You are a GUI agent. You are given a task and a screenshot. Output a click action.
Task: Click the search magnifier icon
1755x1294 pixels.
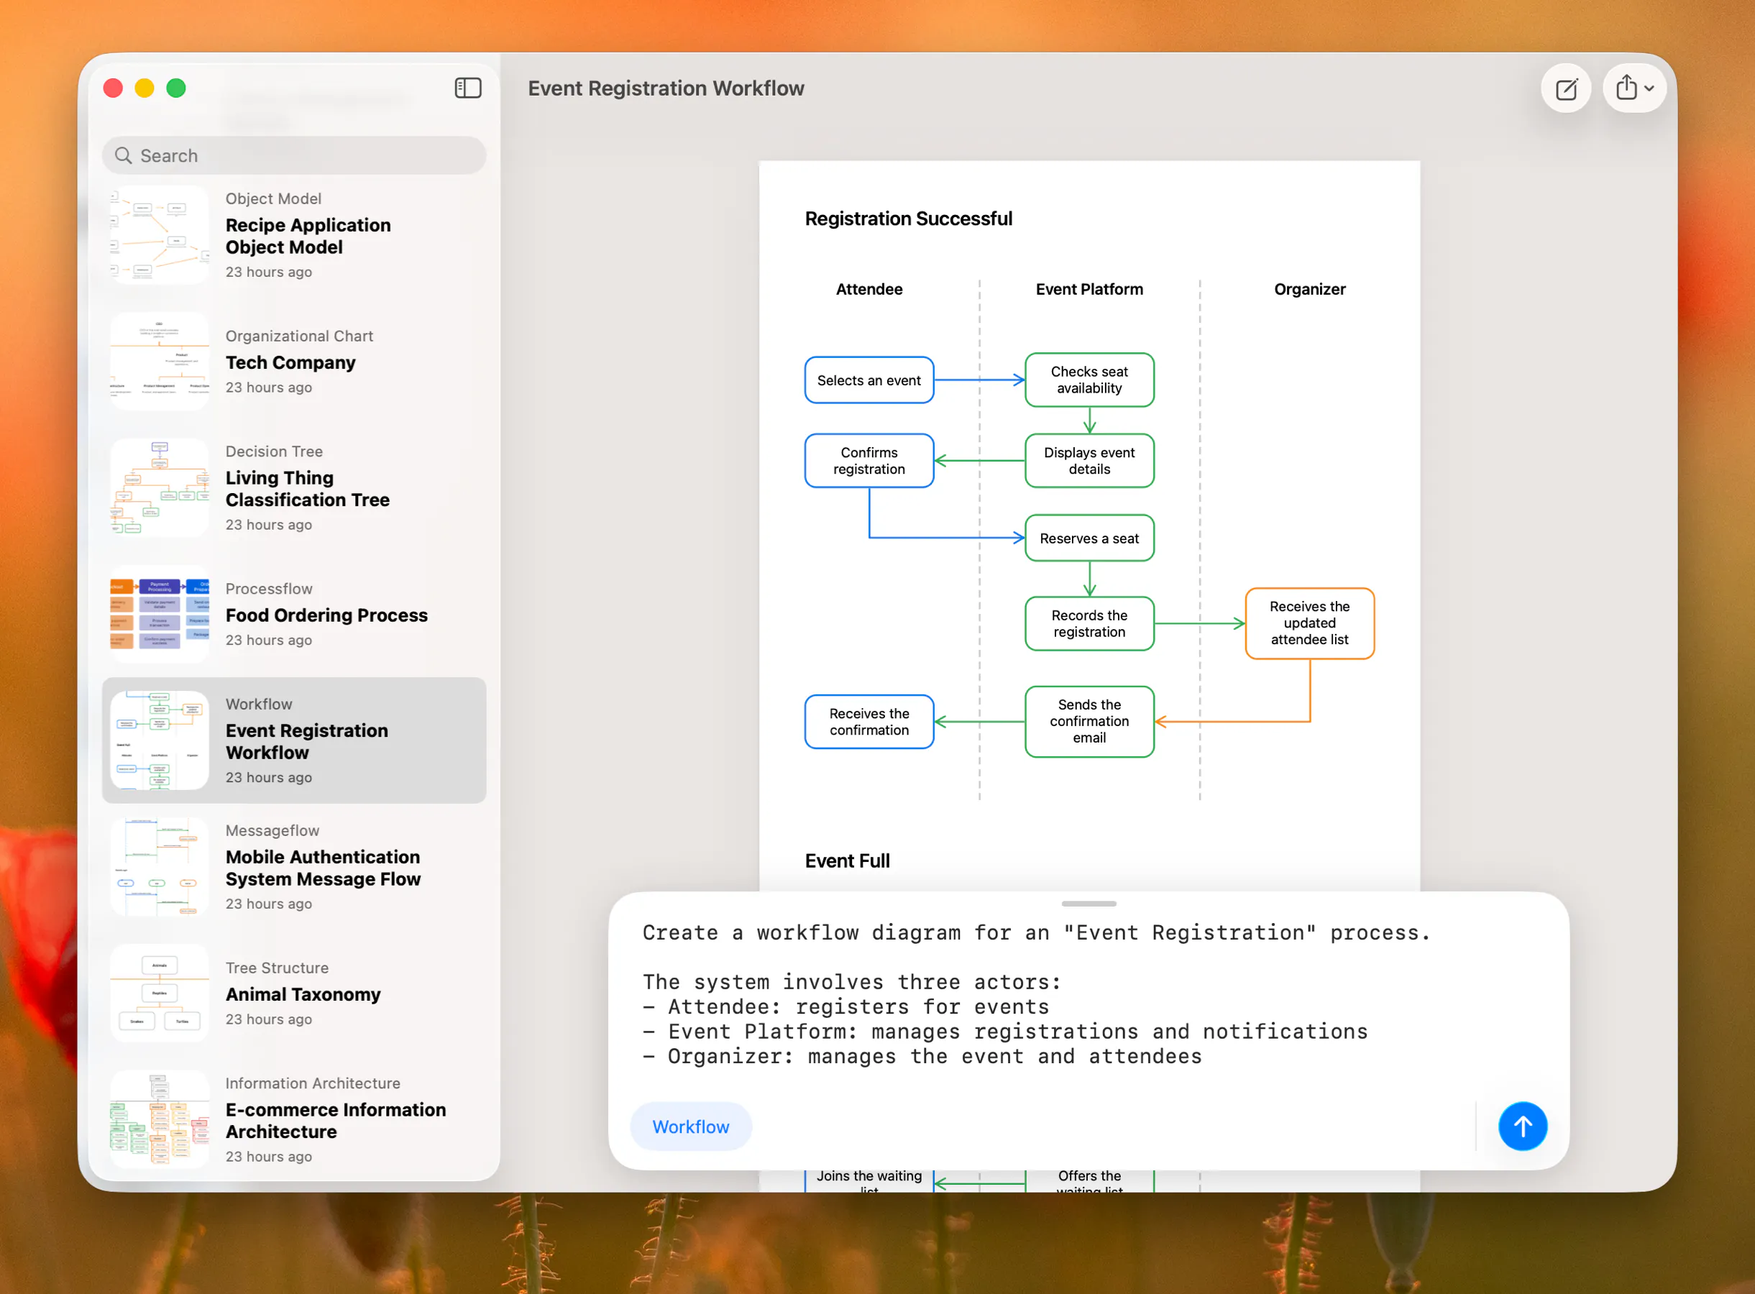point(123,155)
